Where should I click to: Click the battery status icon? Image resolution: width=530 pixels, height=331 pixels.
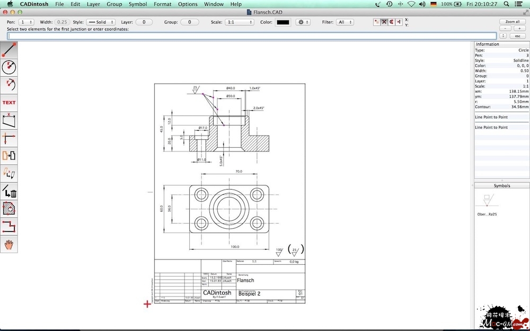(x=458, y=4)
